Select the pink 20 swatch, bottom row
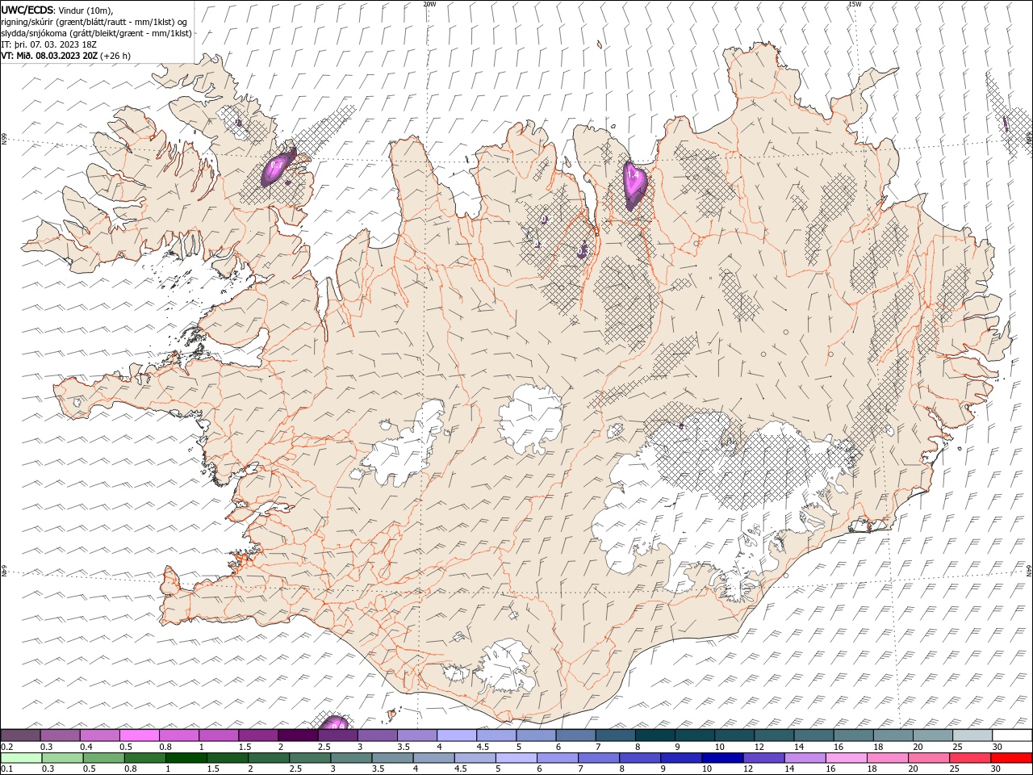 pos(929,758)
